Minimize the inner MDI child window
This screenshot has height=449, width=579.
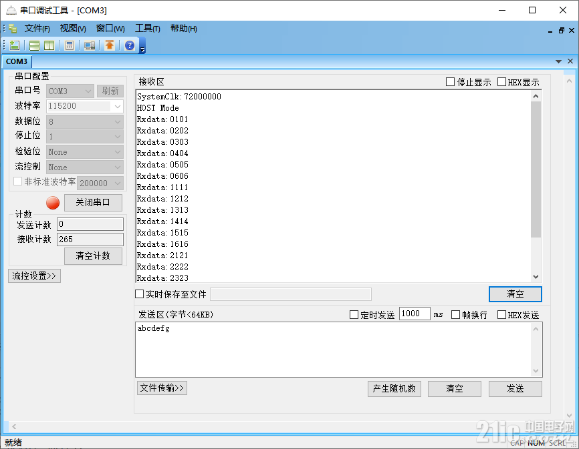(550, 31)
